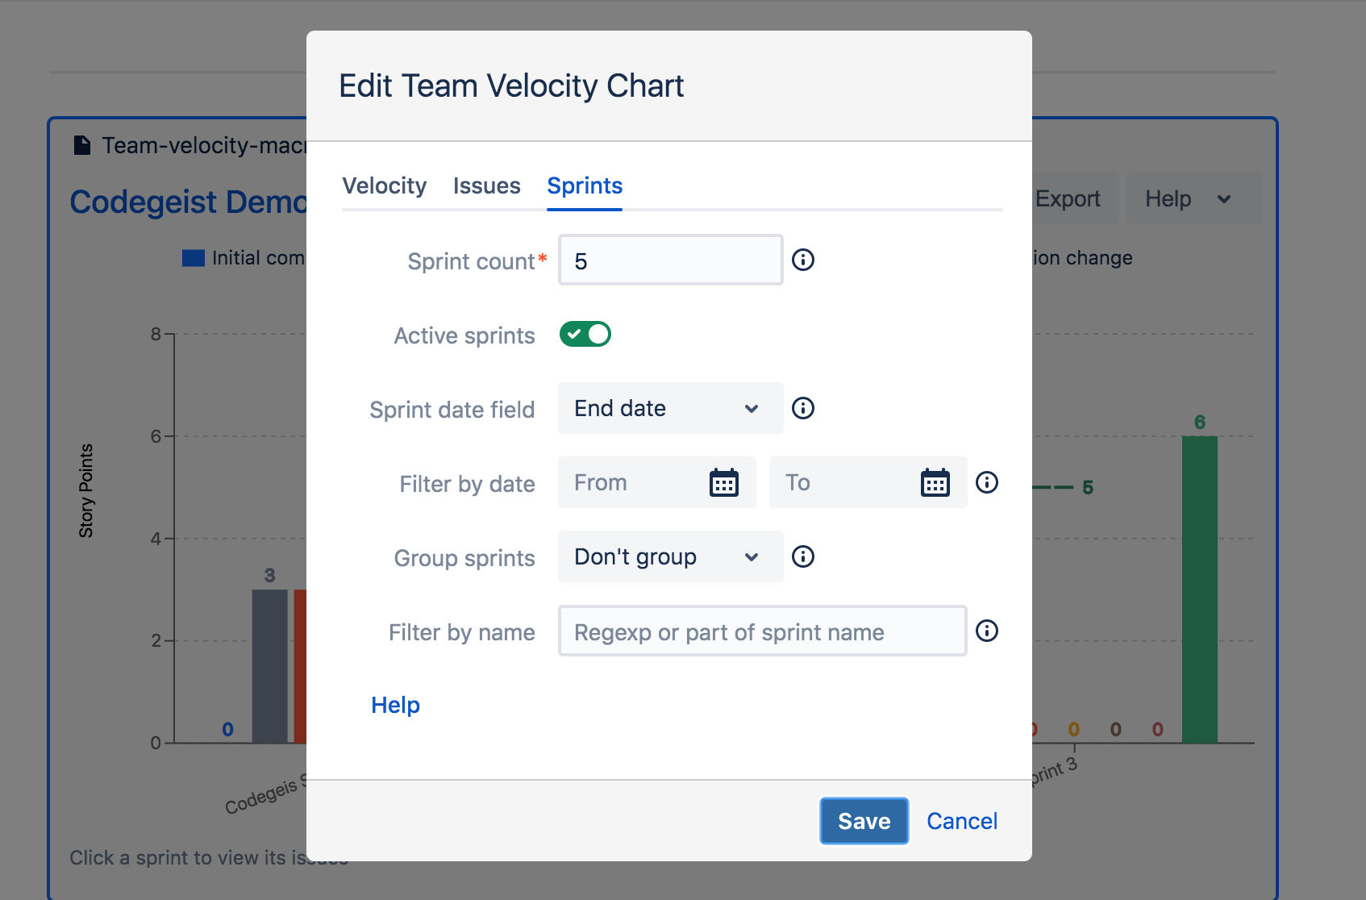Screen dimensions: 1366x900
Task: Click info icon next to Filter by name
Action: pyautogui.click(x=987, y=631)
